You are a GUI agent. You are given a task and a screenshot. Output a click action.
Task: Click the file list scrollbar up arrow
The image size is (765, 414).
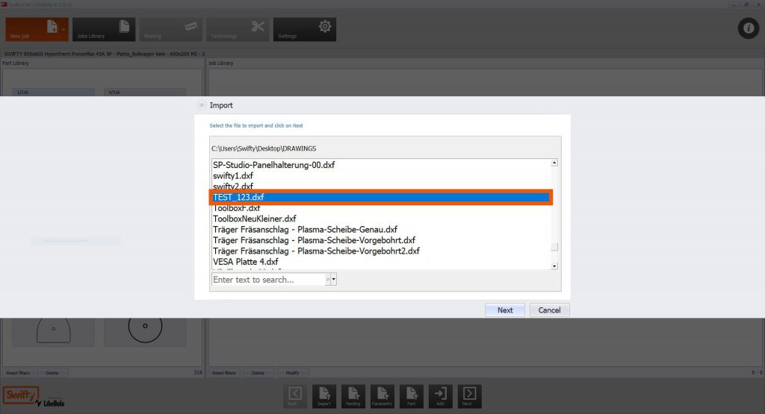tap(554, 163)
